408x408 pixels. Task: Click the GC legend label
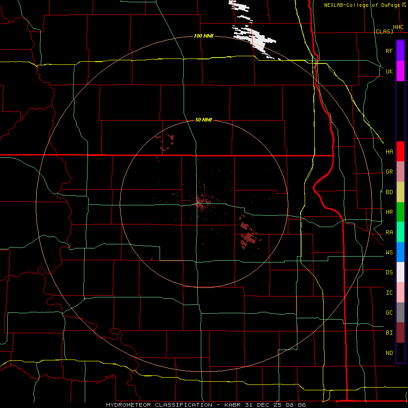(x=389, y=313)
